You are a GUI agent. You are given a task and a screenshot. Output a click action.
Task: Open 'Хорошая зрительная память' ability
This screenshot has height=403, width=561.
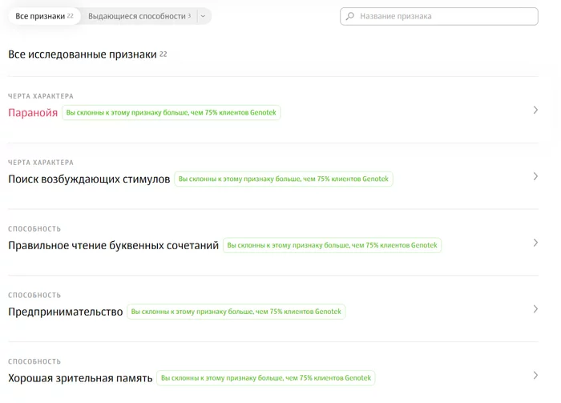79,379
